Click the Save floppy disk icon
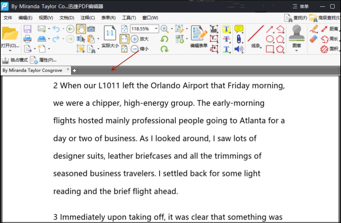Screen dimensions: 341x223 [28, 29]
